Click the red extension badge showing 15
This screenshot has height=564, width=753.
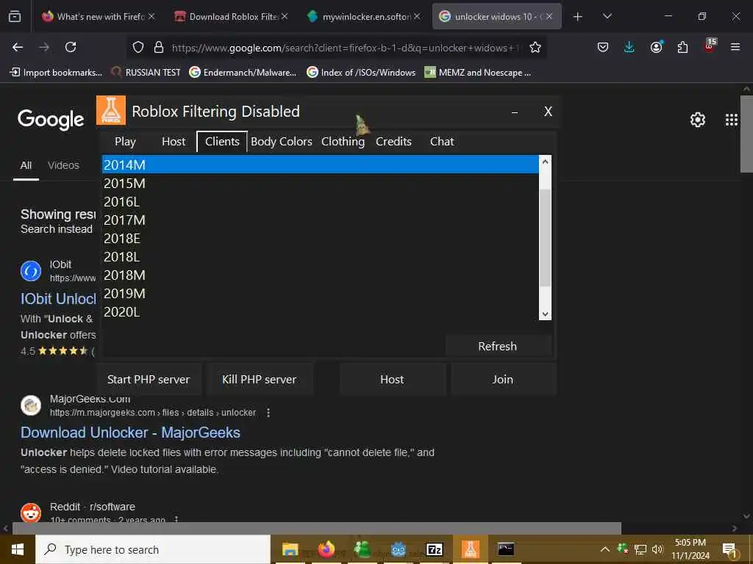(710, 45)
